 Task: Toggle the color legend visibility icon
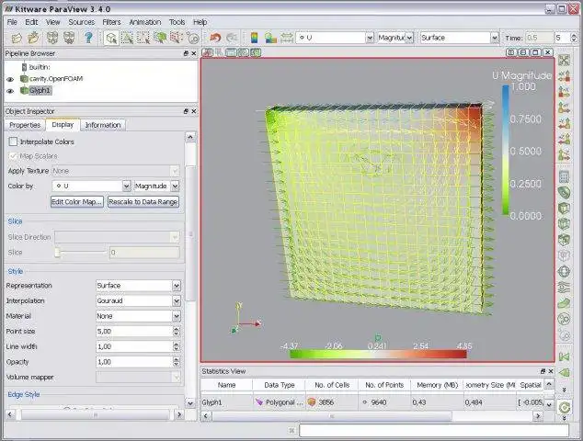[255, 38]
